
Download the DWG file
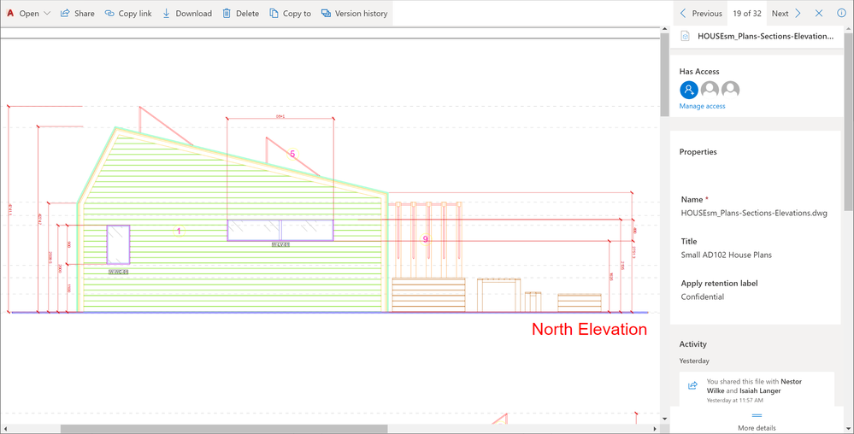coord(187,13)
